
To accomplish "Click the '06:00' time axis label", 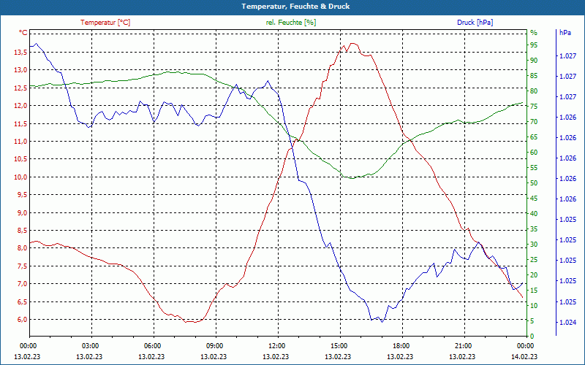I will click(x=151, y=346).
